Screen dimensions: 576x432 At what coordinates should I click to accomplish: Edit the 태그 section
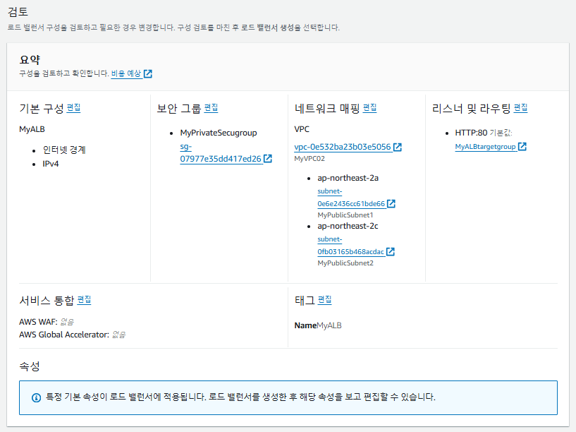click(324, 300)
